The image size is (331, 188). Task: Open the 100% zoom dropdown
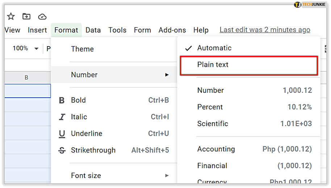point(25,48)
